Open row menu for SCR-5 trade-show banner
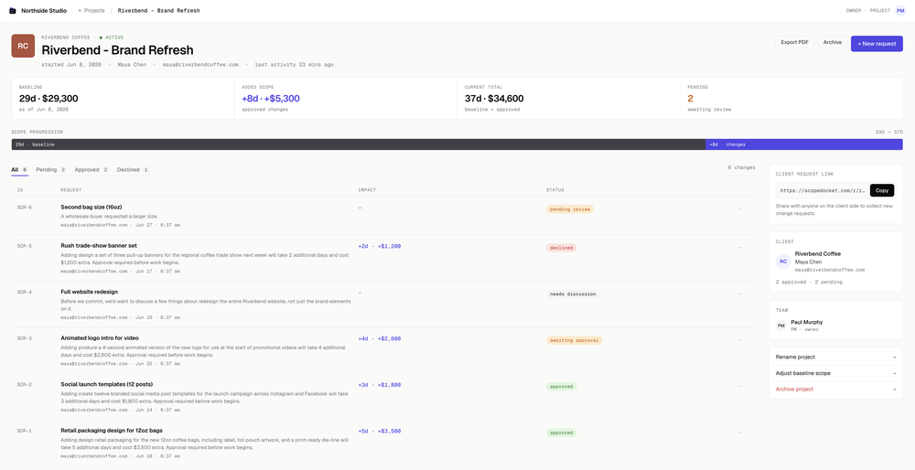Image resolution: width=915 pixels, height=470 pixels. 740,248
